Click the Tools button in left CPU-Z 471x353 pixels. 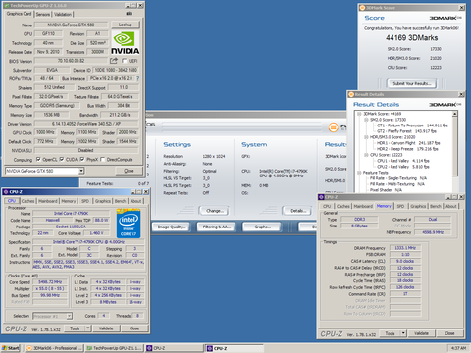[75, 328]
